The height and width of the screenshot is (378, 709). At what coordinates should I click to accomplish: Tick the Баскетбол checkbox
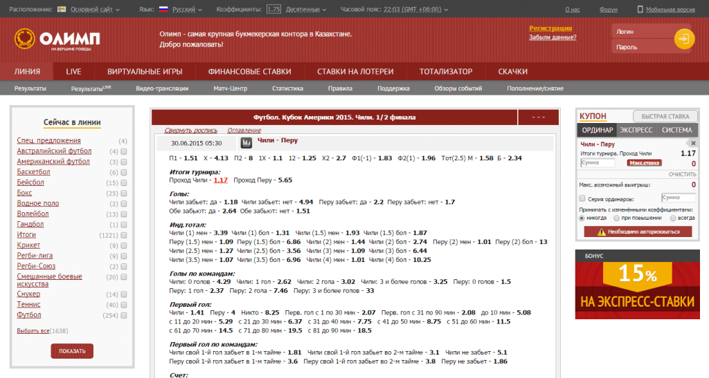(x=124, y=172)
